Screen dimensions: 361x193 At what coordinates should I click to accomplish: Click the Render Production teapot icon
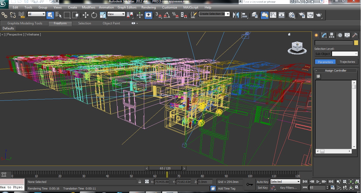[x=319, y=15]
